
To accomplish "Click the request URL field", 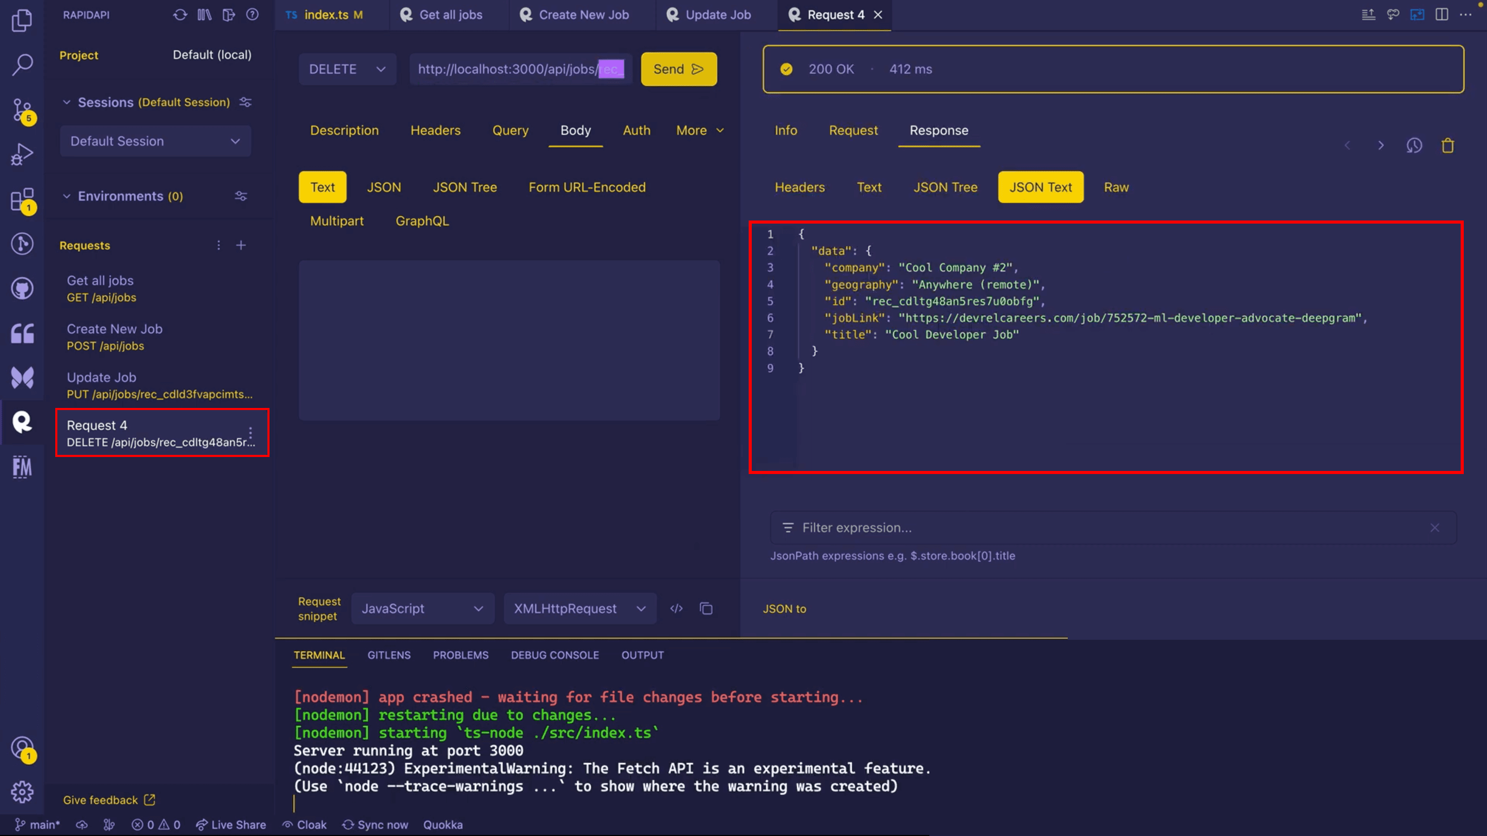I will pos(520,69).
